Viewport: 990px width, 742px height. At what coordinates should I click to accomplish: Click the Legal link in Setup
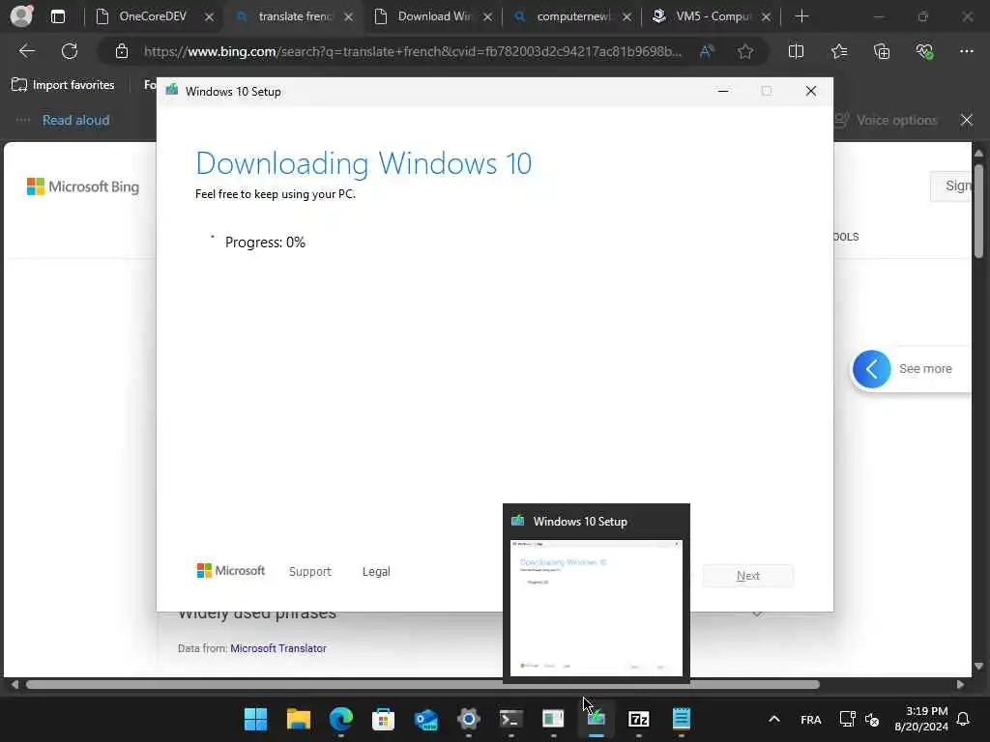tap(376, 572)
